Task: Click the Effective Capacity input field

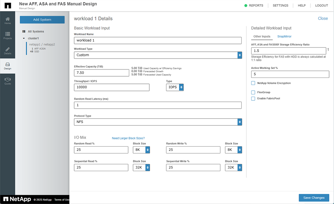Action: point(102,73)
